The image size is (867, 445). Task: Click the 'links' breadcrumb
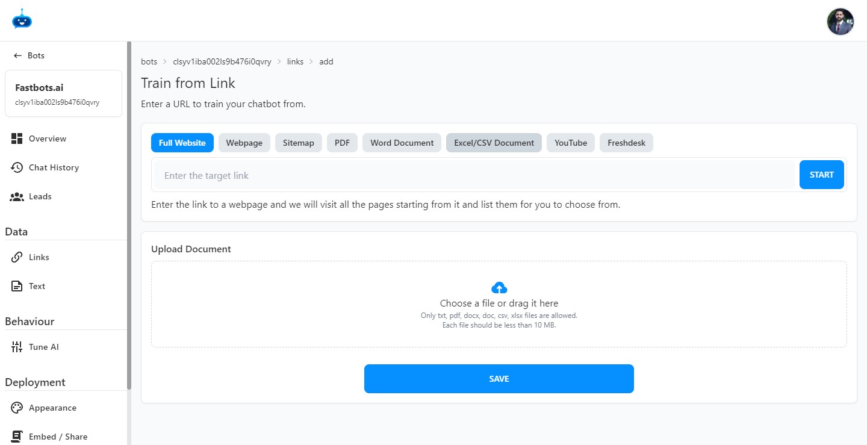[x=295, y=61]
